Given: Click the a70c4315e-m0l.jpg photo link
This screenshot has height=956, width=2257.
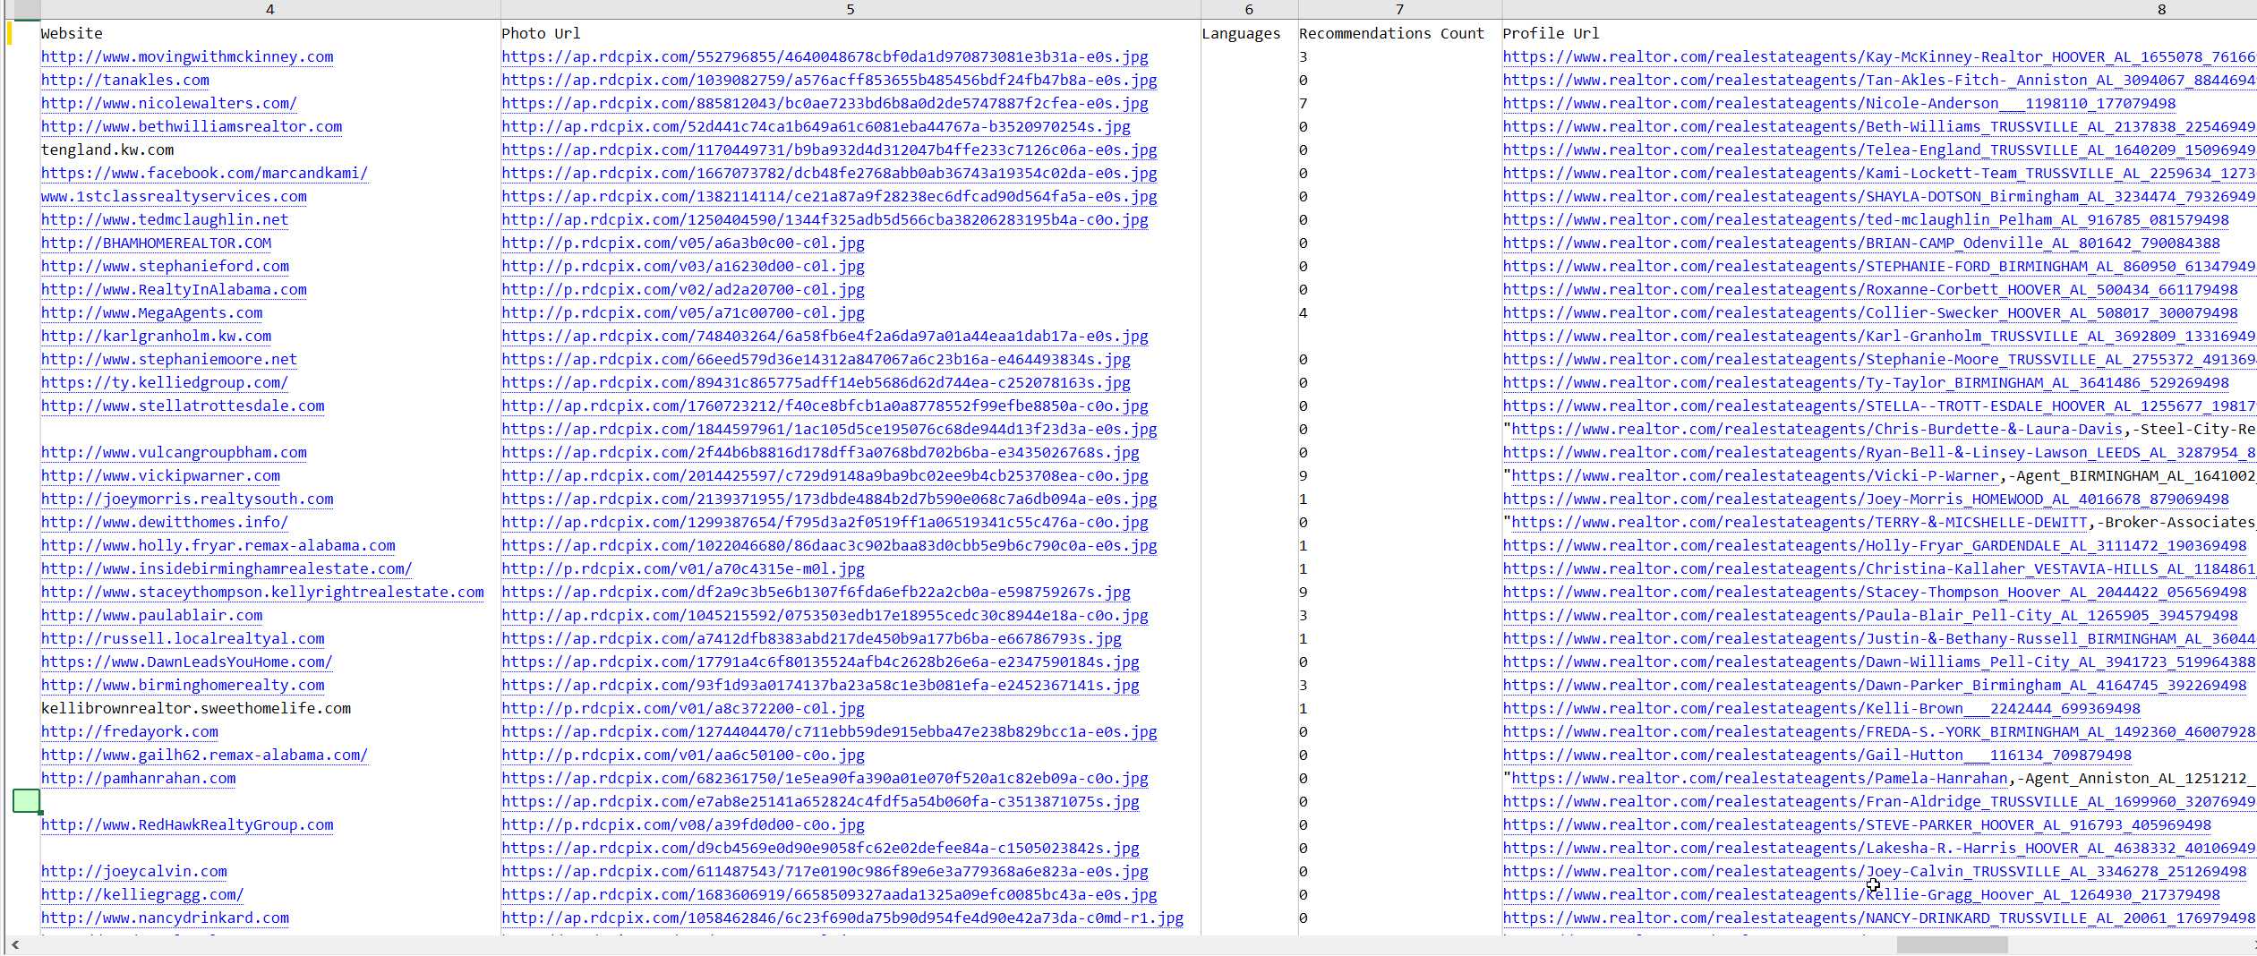Looking at the screenshot, I should pyautogui.click(x=683, y=568).
